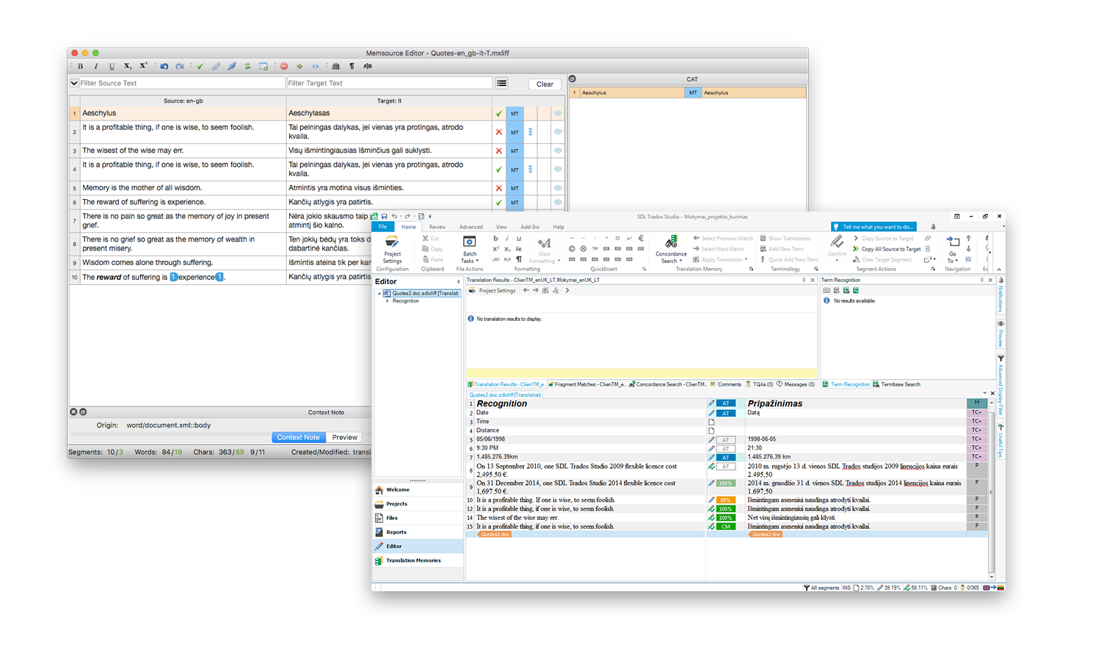Screen dimensions: 1101x661
Task: Click Filter Target Text field in Memsource
Action: point(389,83)
